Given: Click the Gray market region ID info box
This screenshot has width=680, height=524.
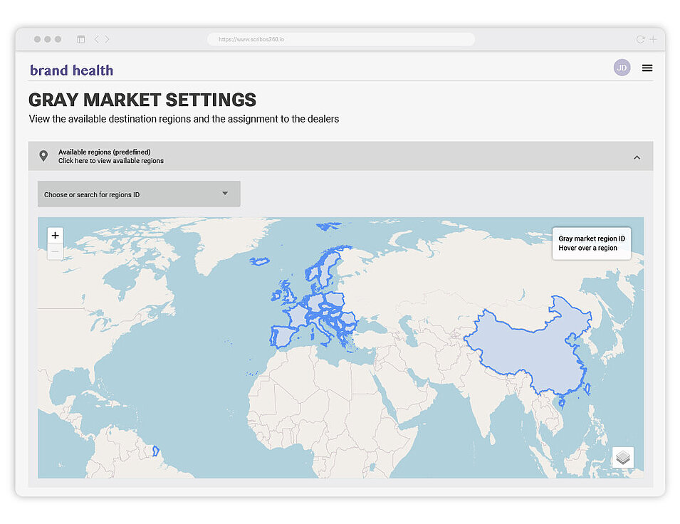Looking at the screenshot, I should click(x=591, y=243).
